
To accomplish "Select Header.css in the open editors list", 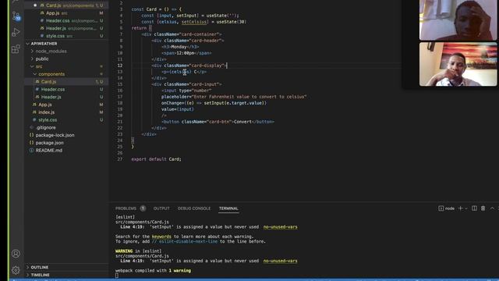I will click(66, 21).
